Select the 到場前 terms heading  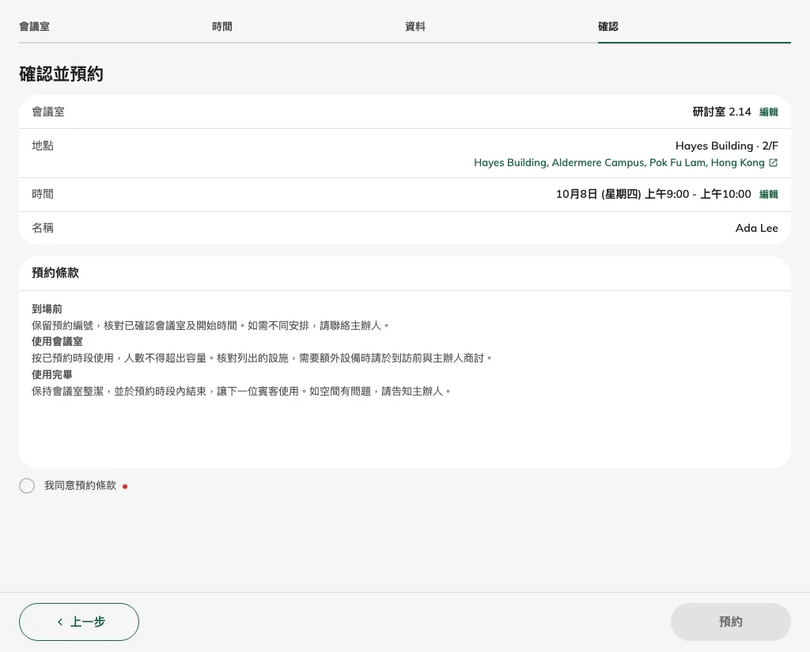[47, 309]
